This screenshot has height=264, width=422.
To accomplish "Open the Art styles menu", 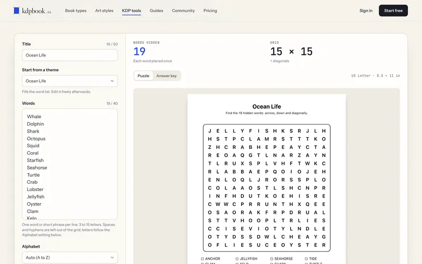I will pos(104,11).
